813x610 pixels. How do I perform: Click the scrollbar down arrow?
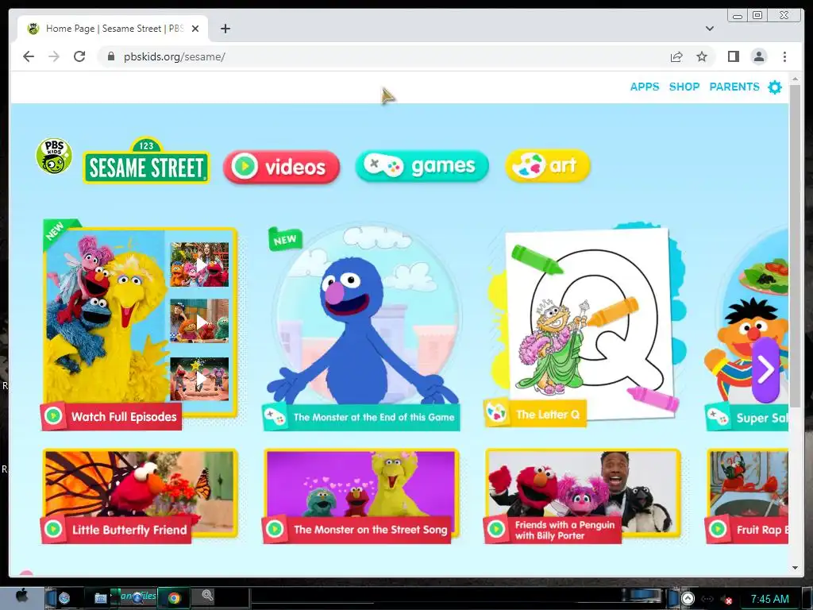795,568
